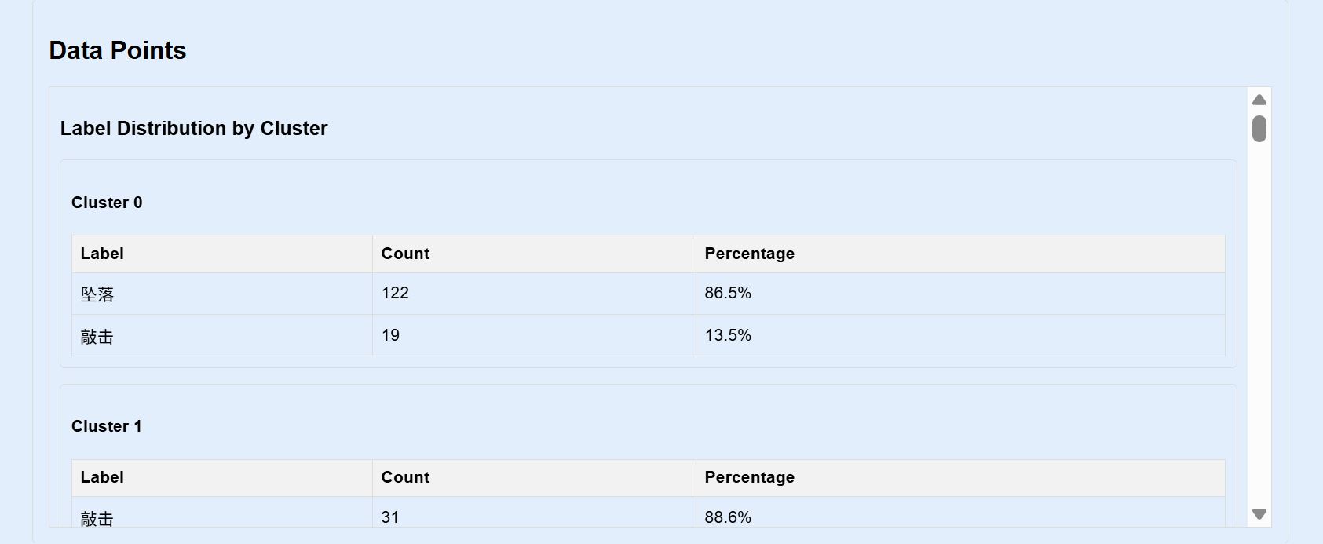Image resolution: width=1323 pixels, height=544 pixels.
Task: Click the scrollbar thumb handle
Action: tap(1259, 129)
